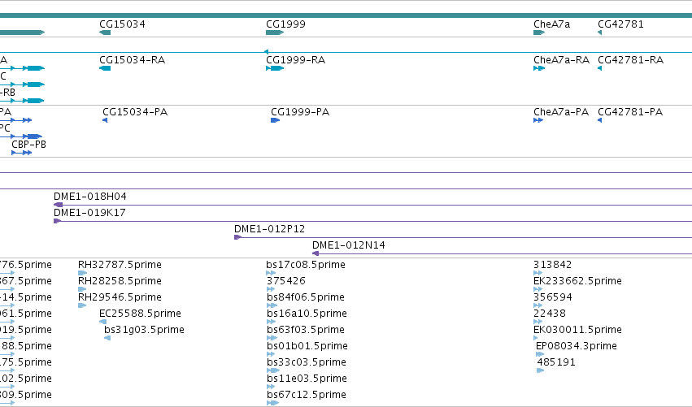Select the CheA7a gene label
692x407 pixels.
(x=551, y=24)
